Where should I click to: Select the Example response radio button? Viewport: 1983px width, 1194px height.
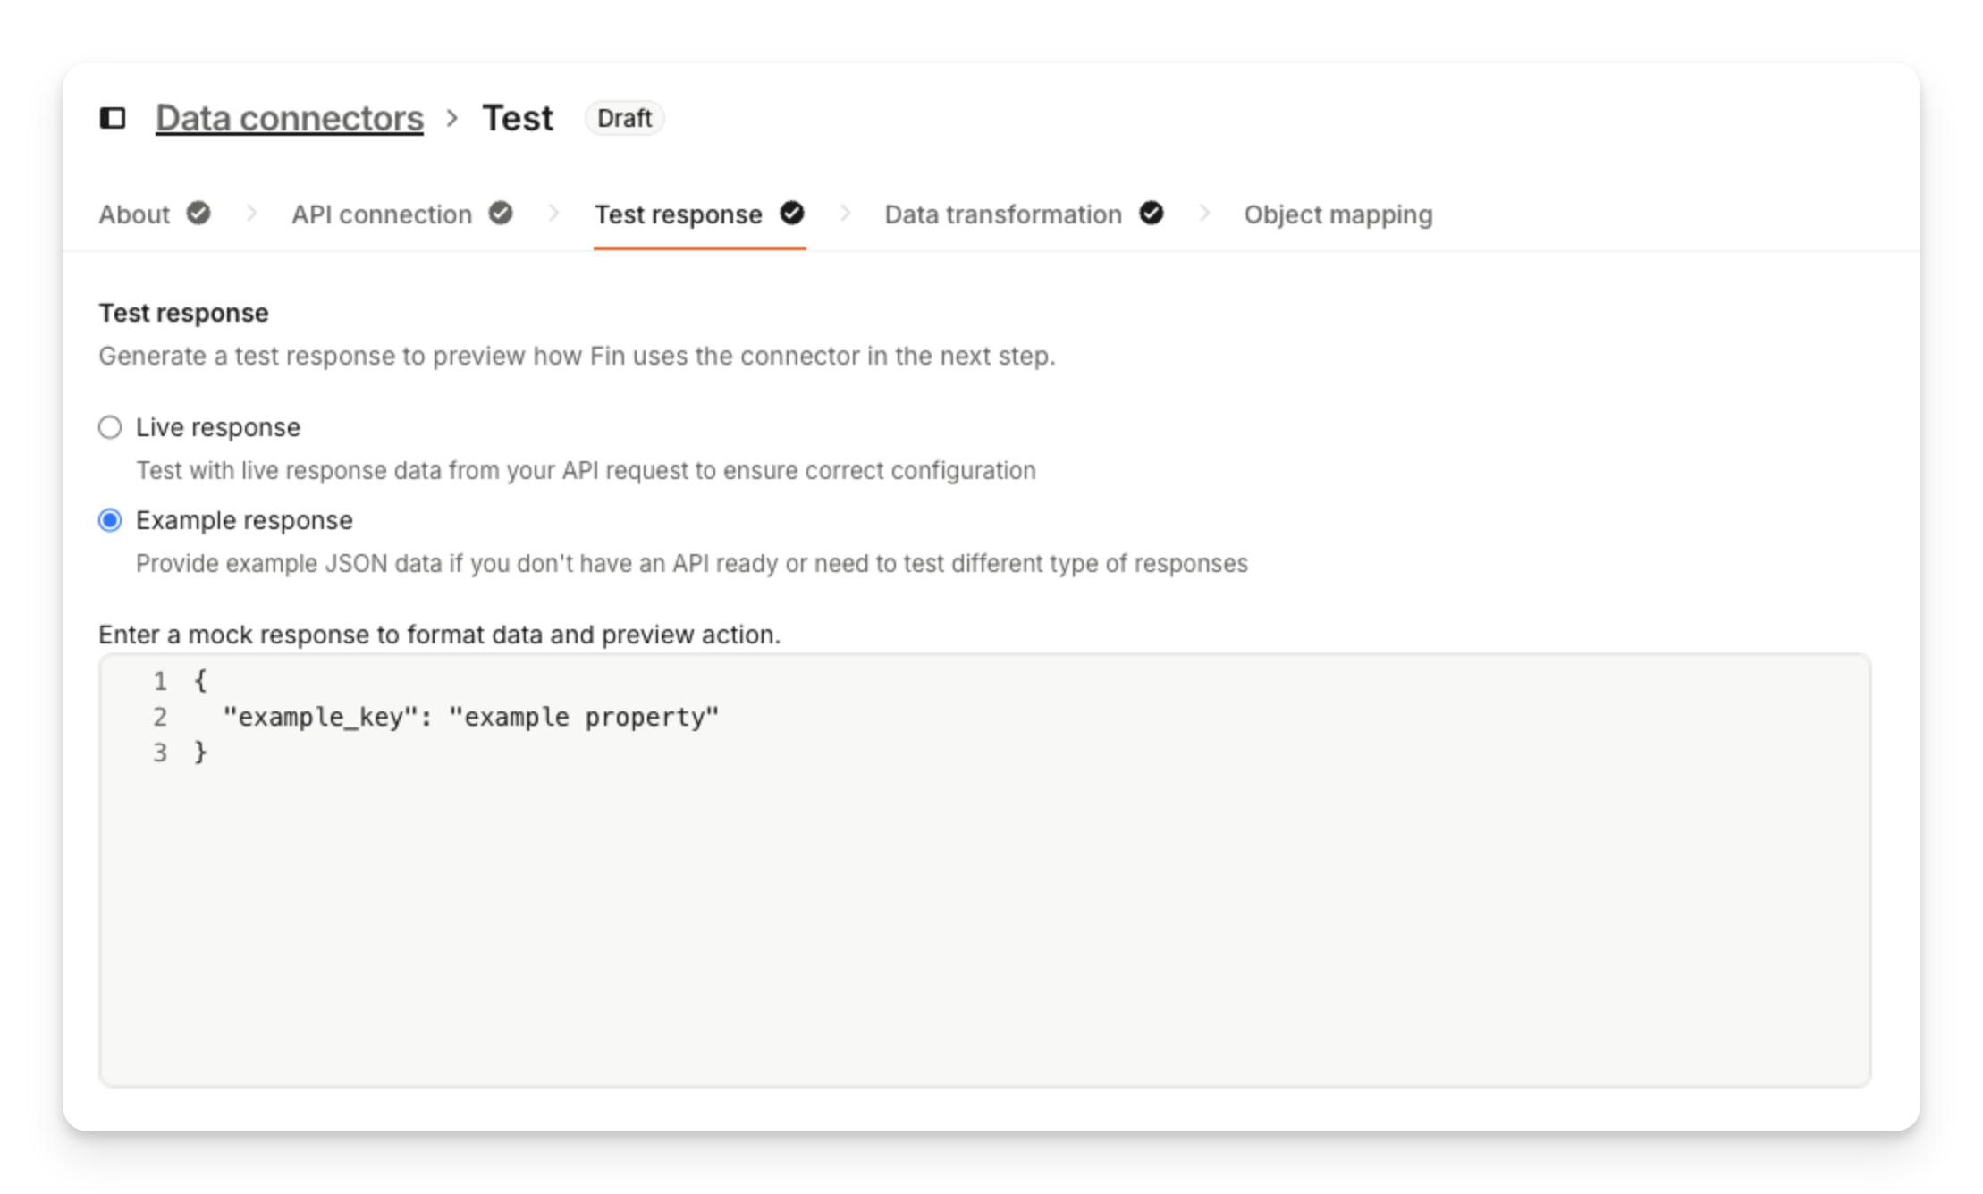[x=110, y=520]
